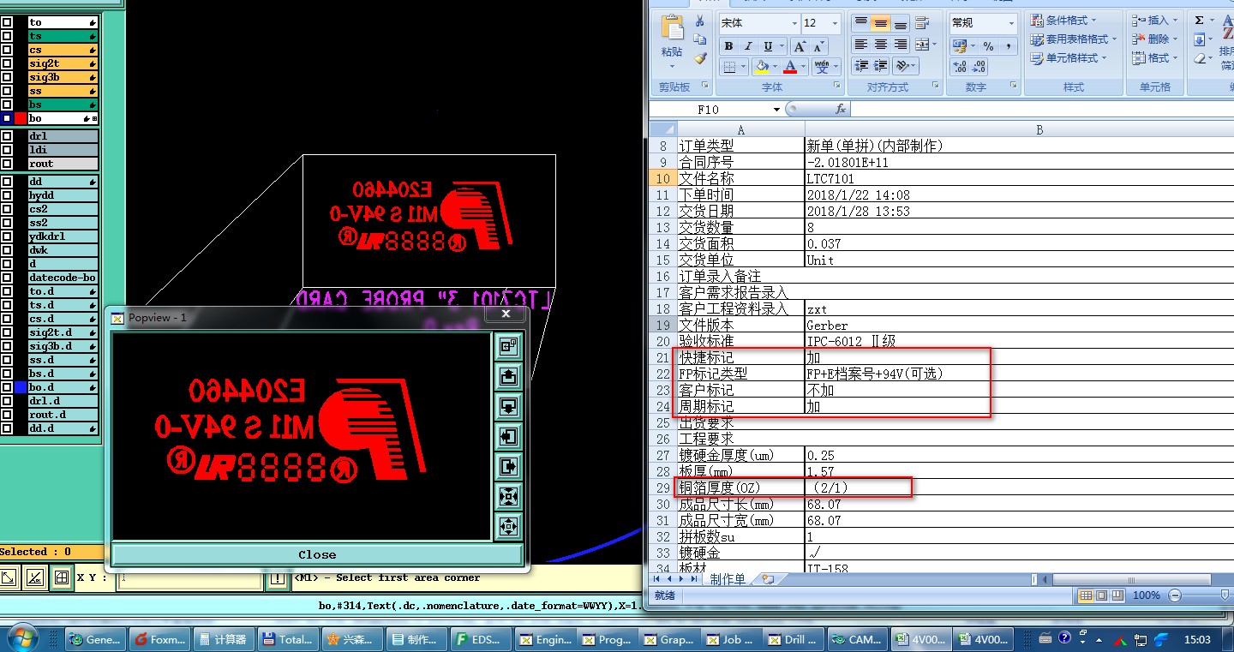Click the cell borders icon
1234x652 pixels.
pyautogui.click(x=728, y=66)
